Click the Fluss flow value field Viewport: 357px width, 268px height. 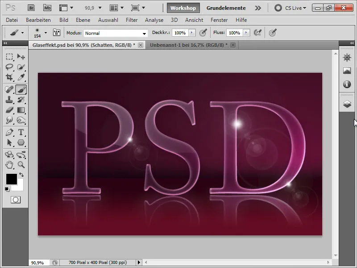point(235,33)
